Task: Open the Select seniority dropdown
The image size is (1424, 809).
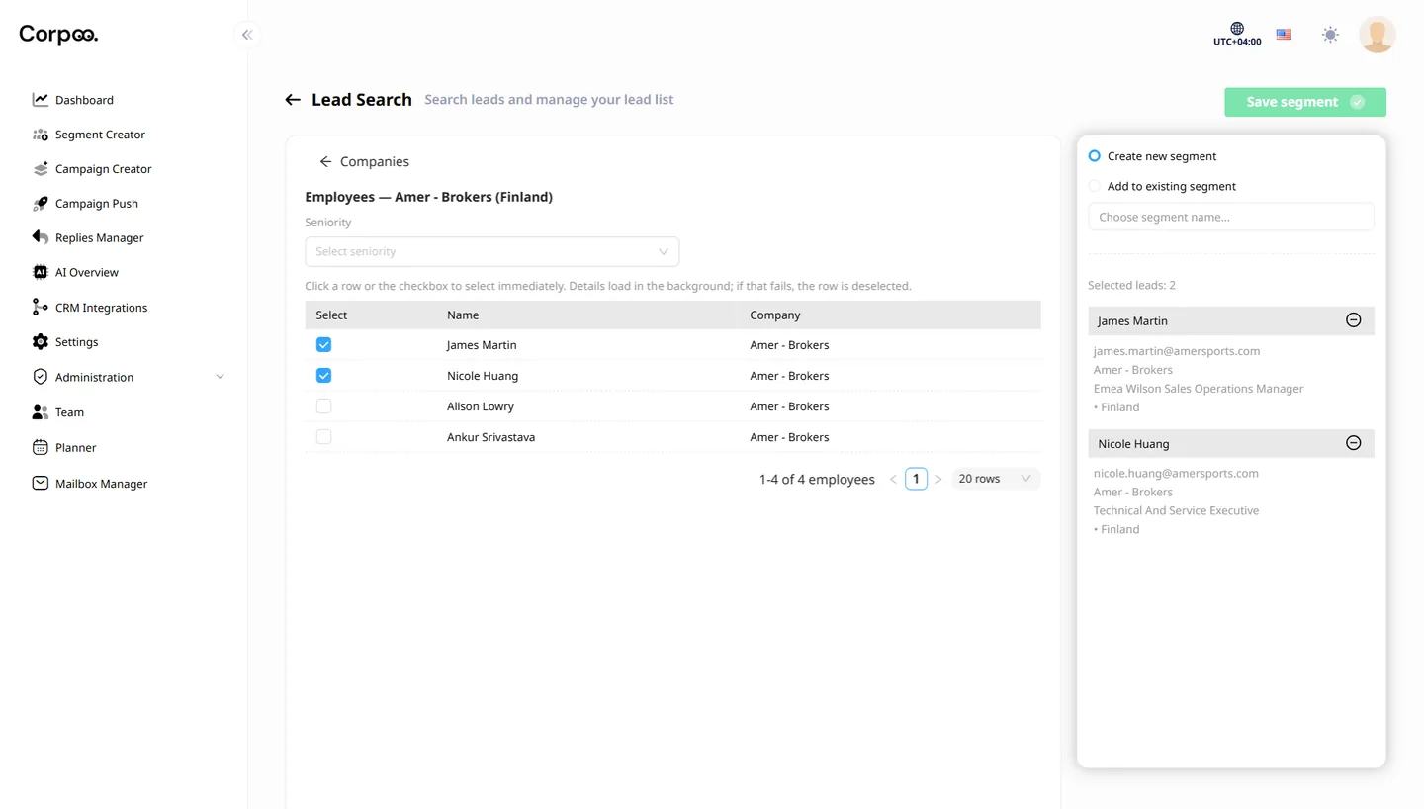Action: (x=491, y=251)
